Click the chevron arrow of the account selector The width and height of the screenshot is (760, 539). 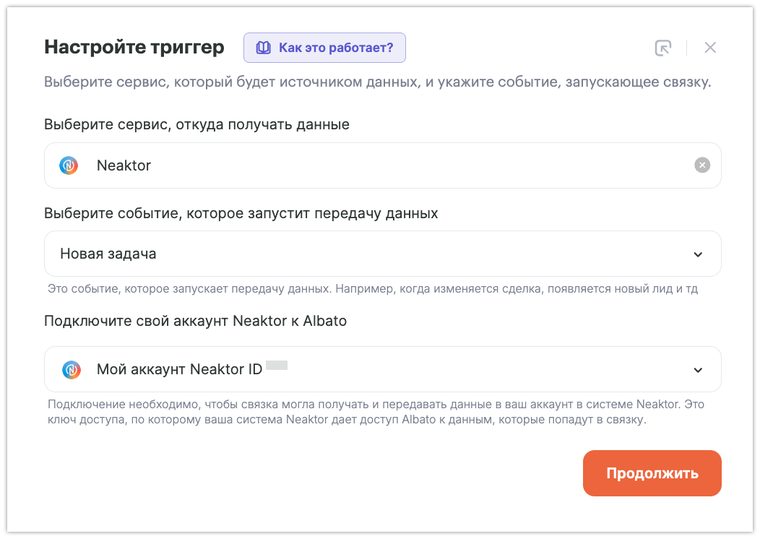(x=698, y=370)
